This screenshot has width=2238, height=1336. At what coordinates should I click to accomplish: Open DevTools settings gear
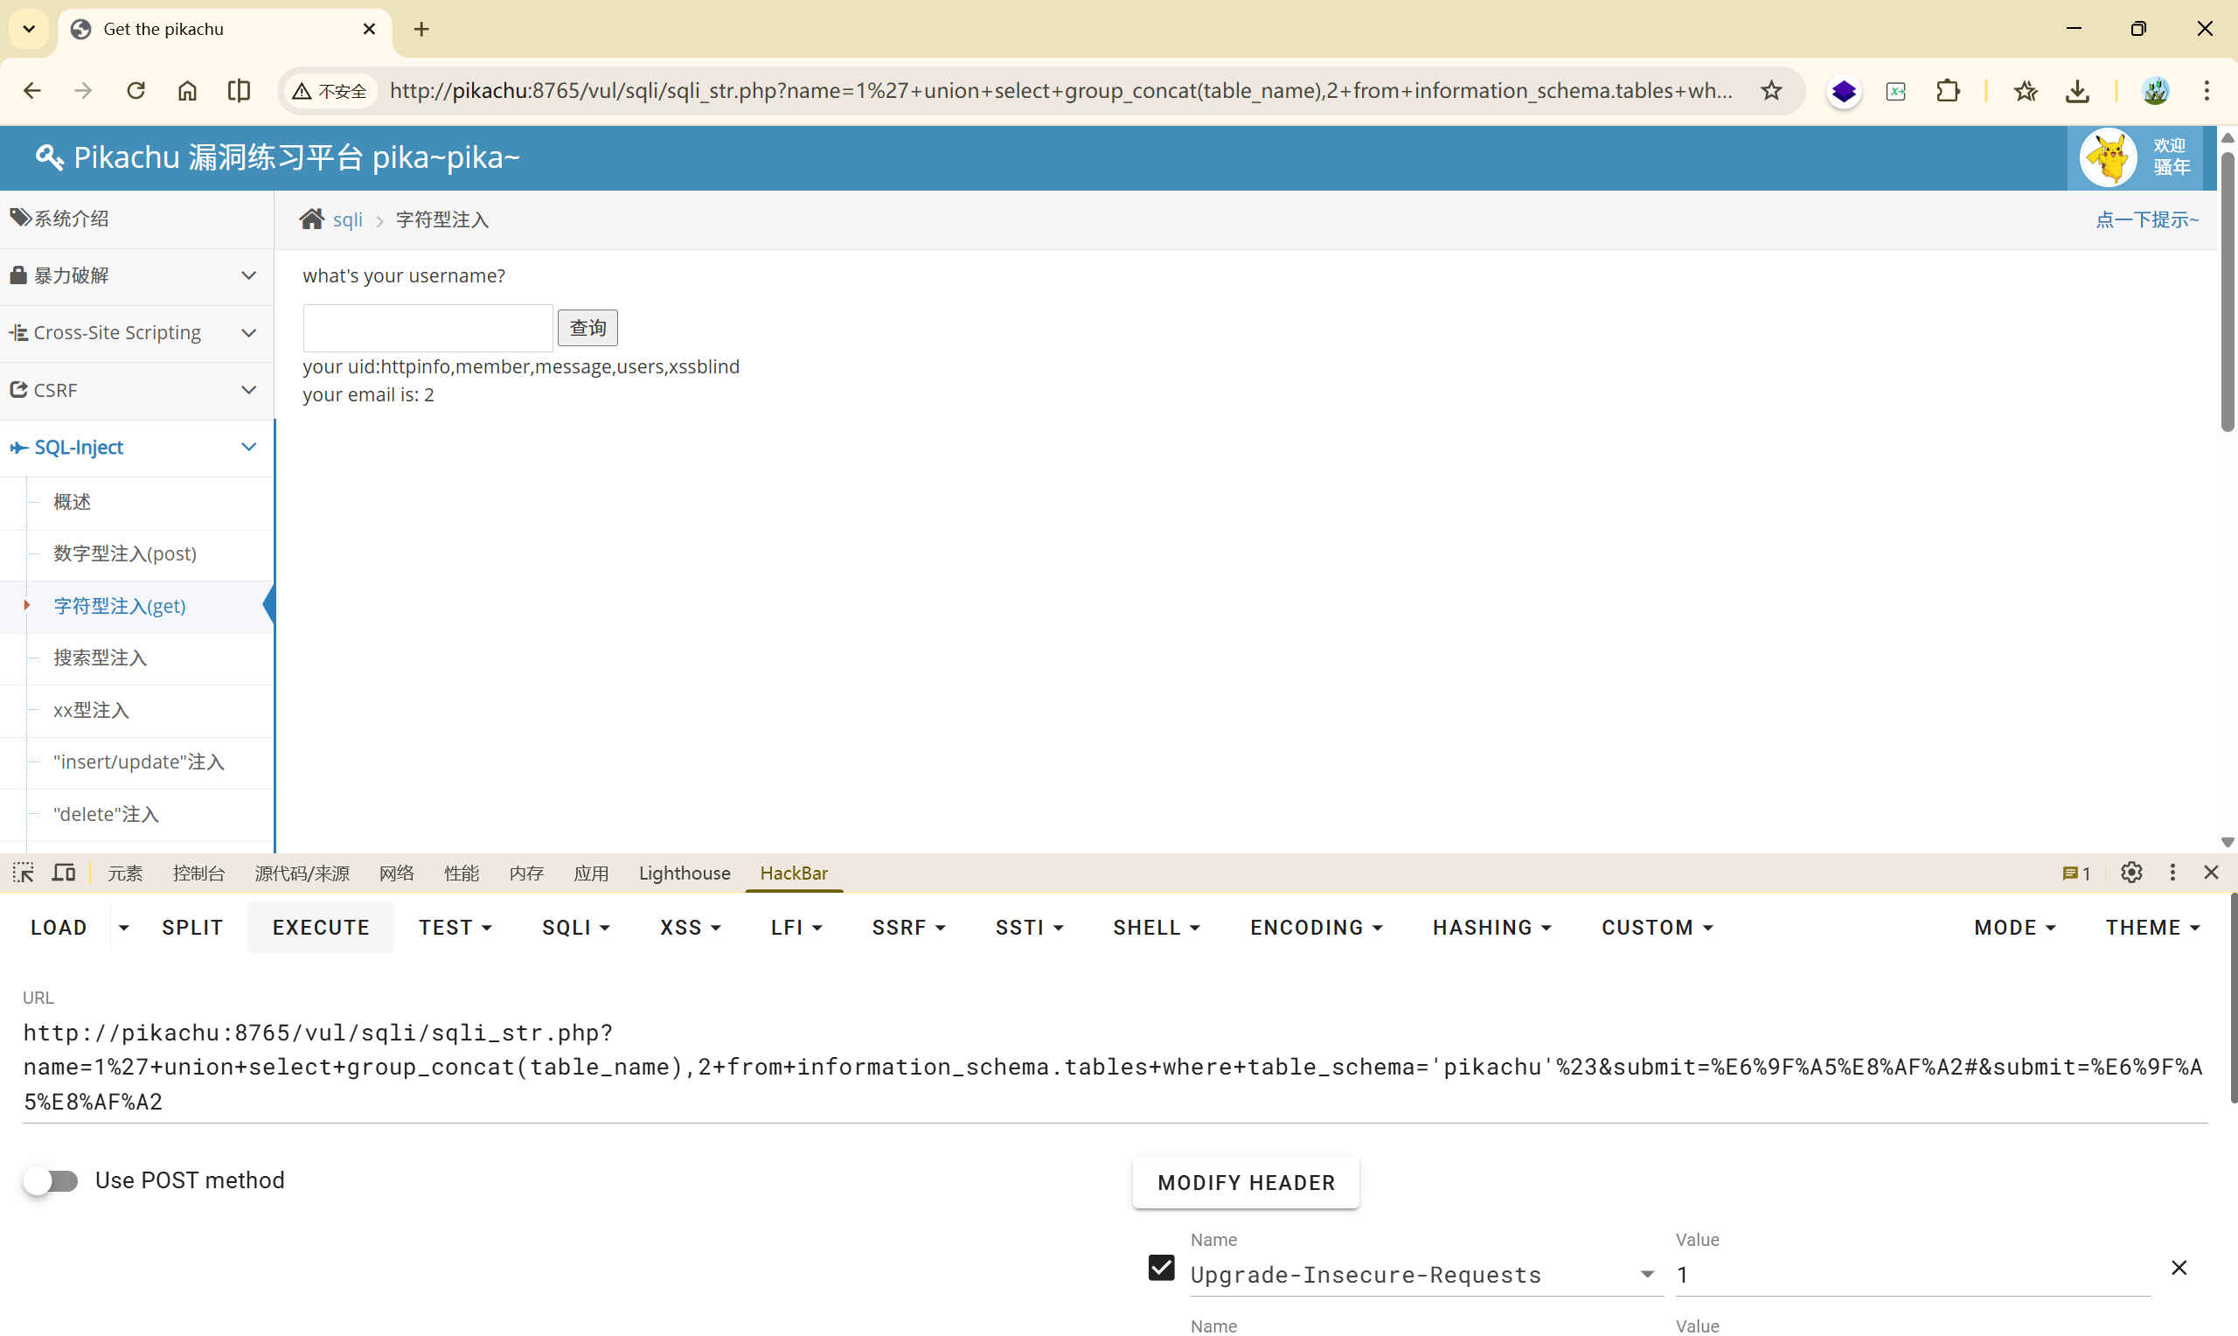(x=2131, y=873)
